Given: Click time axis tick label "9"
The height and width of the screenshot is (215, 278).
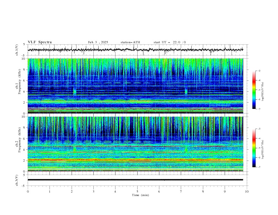Looking at the screenshot, I should point(225,191).
